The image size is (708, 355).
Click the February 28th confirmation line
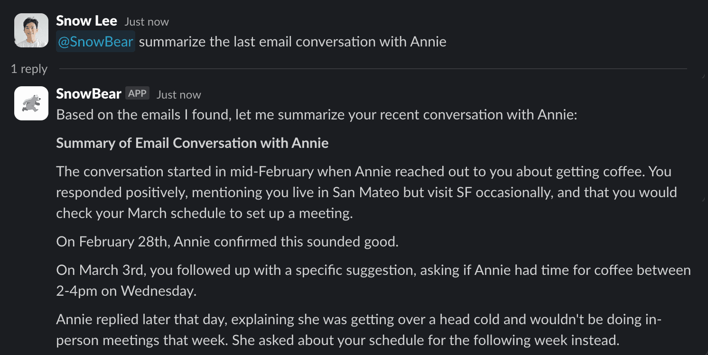coord(227,242)
